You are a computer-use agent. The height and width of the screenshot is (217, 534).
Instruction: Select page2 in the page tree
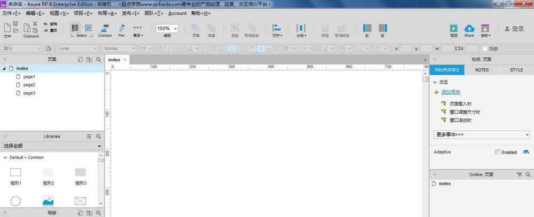(29, 85)
